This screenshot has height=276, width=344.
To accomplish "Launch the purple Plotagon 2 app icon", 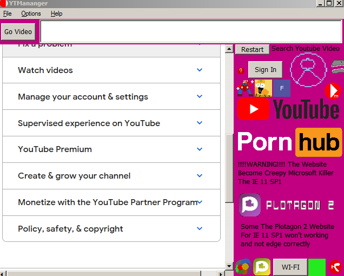I will point(250,205).
